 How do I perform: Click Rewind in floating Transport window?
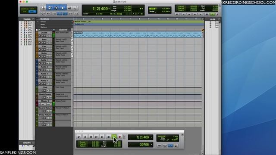(91, 137)
